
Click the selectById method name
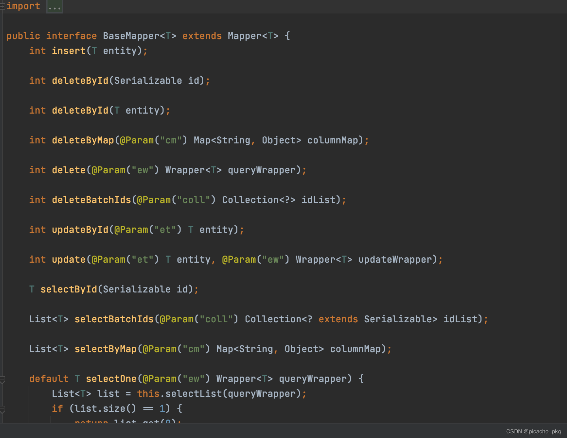click(x=69, y=289)
